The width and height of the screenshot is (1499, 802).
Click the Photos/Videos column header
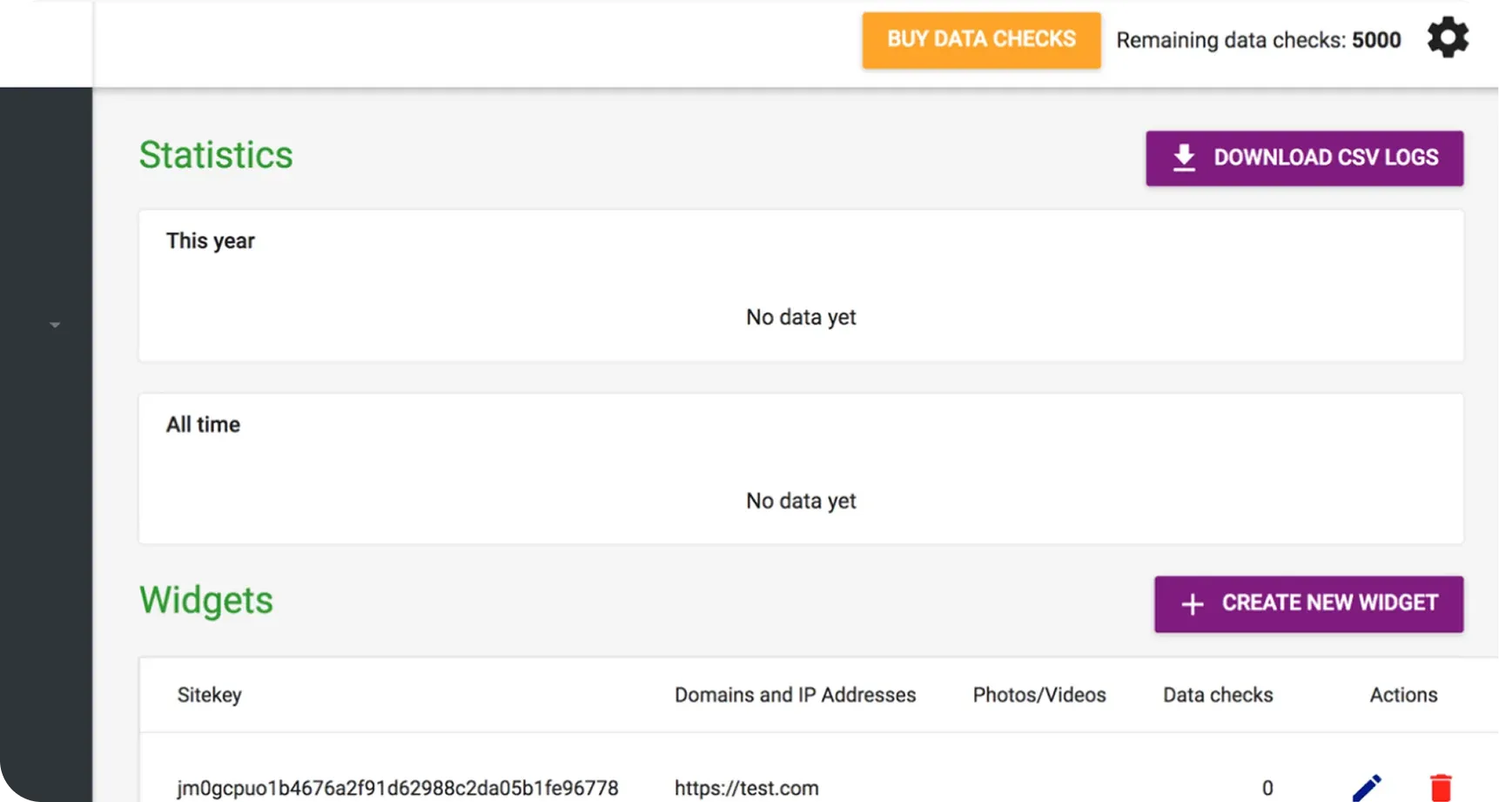click(1039, 695)
